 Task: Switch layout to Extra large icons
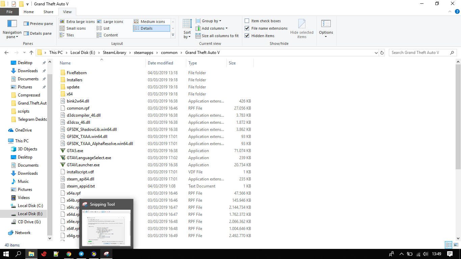click(x=77, y=22)
